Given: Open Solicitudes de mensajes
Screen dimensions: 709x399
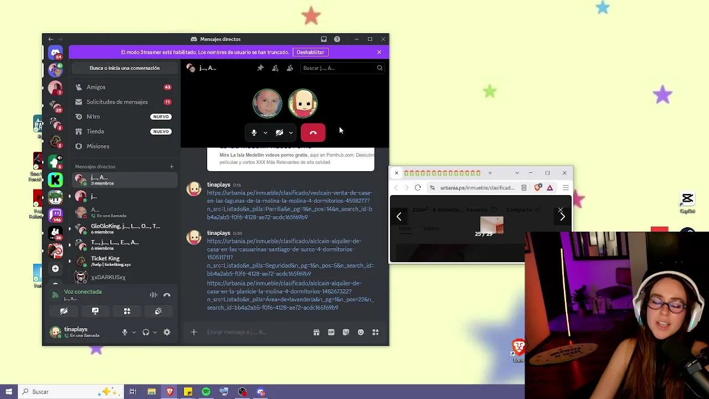Looking at the screenshot, I should pyautogui.click(x=125, y=102).
